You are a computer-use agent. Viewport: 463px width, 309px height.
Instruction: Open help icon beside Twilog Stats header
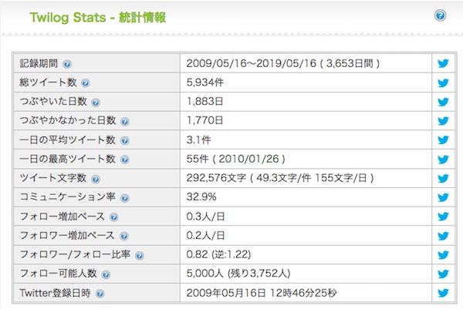point(440,15)
